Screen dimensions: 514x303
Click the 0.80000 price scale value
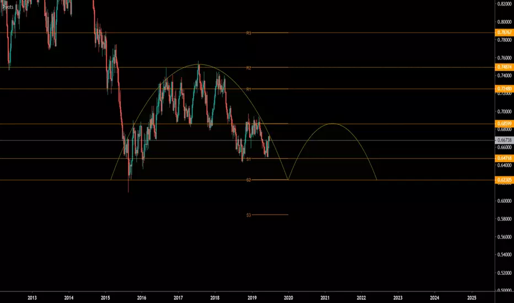505,22
